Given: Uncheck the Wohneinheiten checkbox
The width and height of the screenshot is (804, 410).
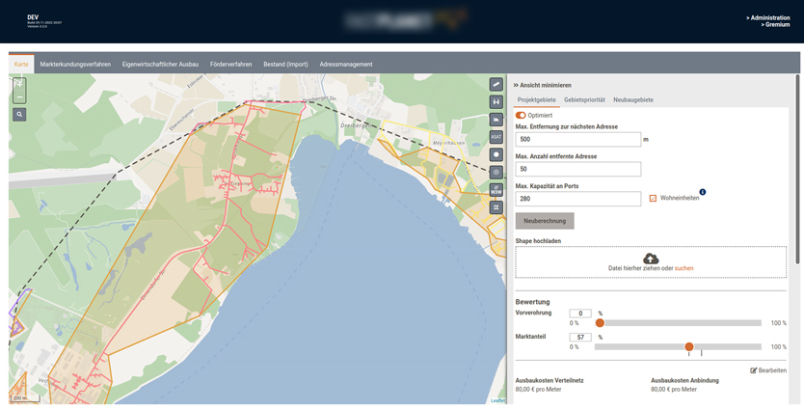Looking at the screenshot, I should click(x=653, y=199).
